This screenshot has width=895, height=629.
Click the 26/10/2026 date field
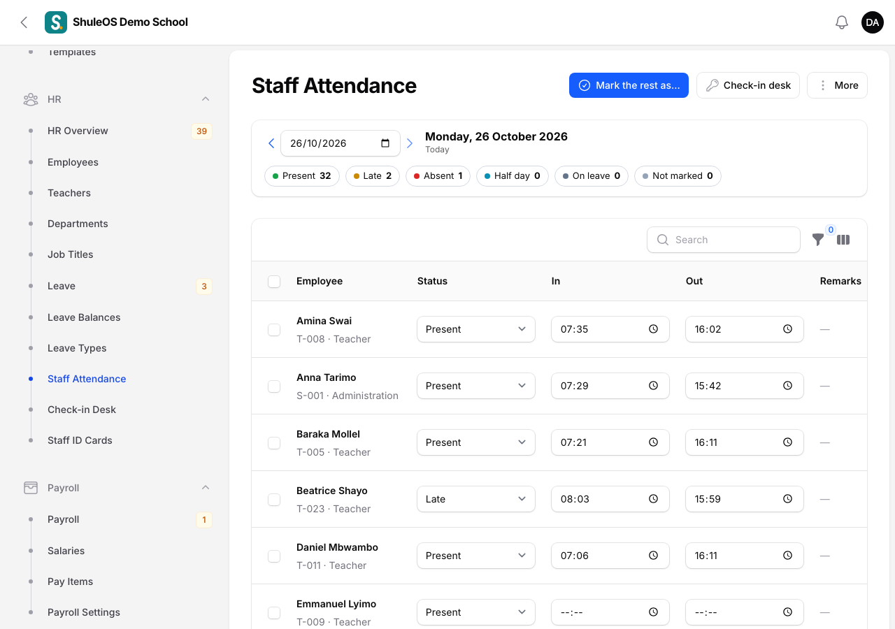(341, 143)
